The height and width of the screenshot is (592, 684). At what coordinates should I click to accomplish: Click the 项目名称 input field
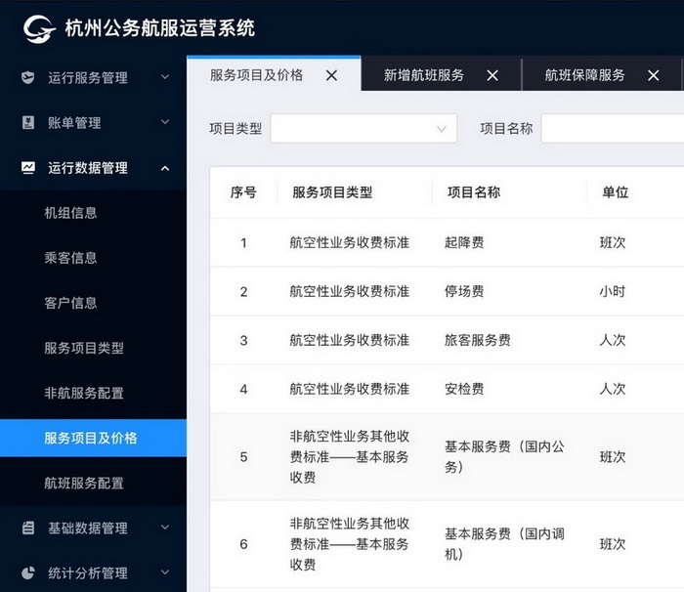point(612,128)
